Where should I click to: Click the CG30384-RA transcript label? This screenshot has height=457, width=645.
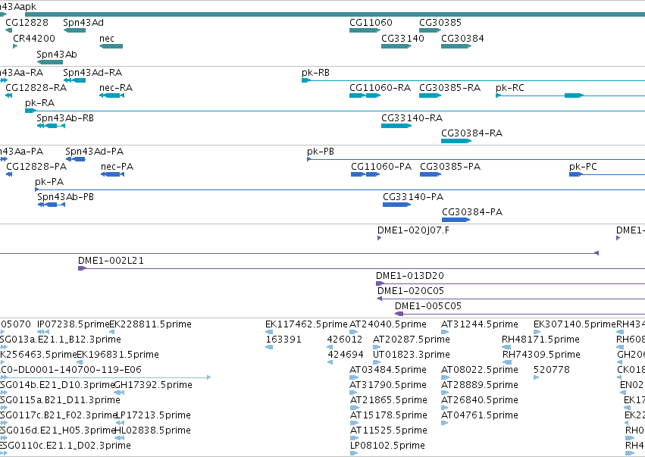click(x=471, y=133)
